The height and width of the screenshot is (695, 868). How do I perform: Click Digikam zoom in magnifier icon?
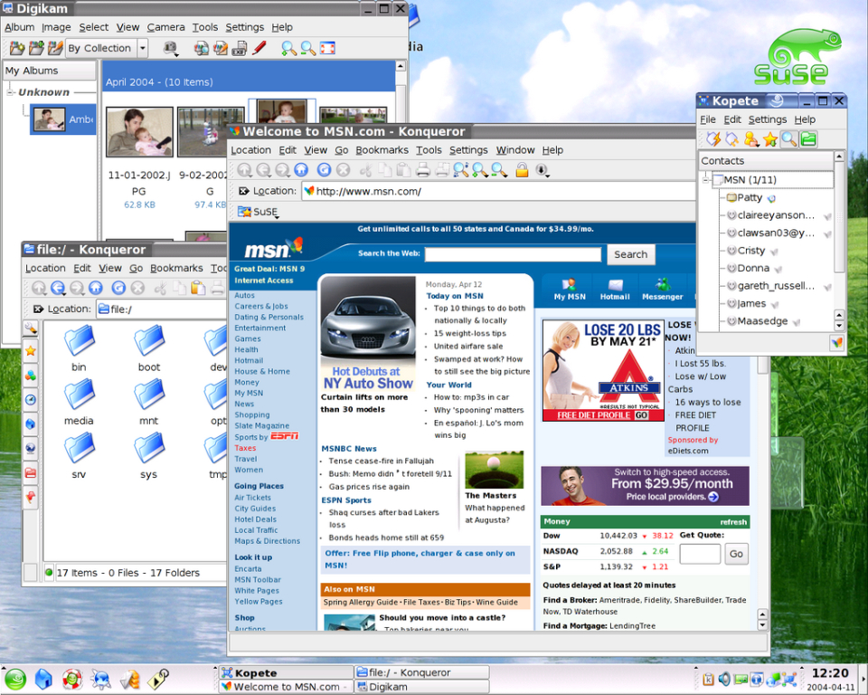pyautogui.click(x=288, y=48)
